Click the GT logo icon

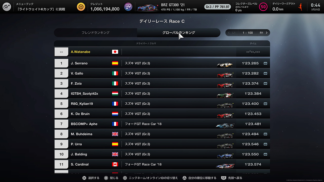7,7
